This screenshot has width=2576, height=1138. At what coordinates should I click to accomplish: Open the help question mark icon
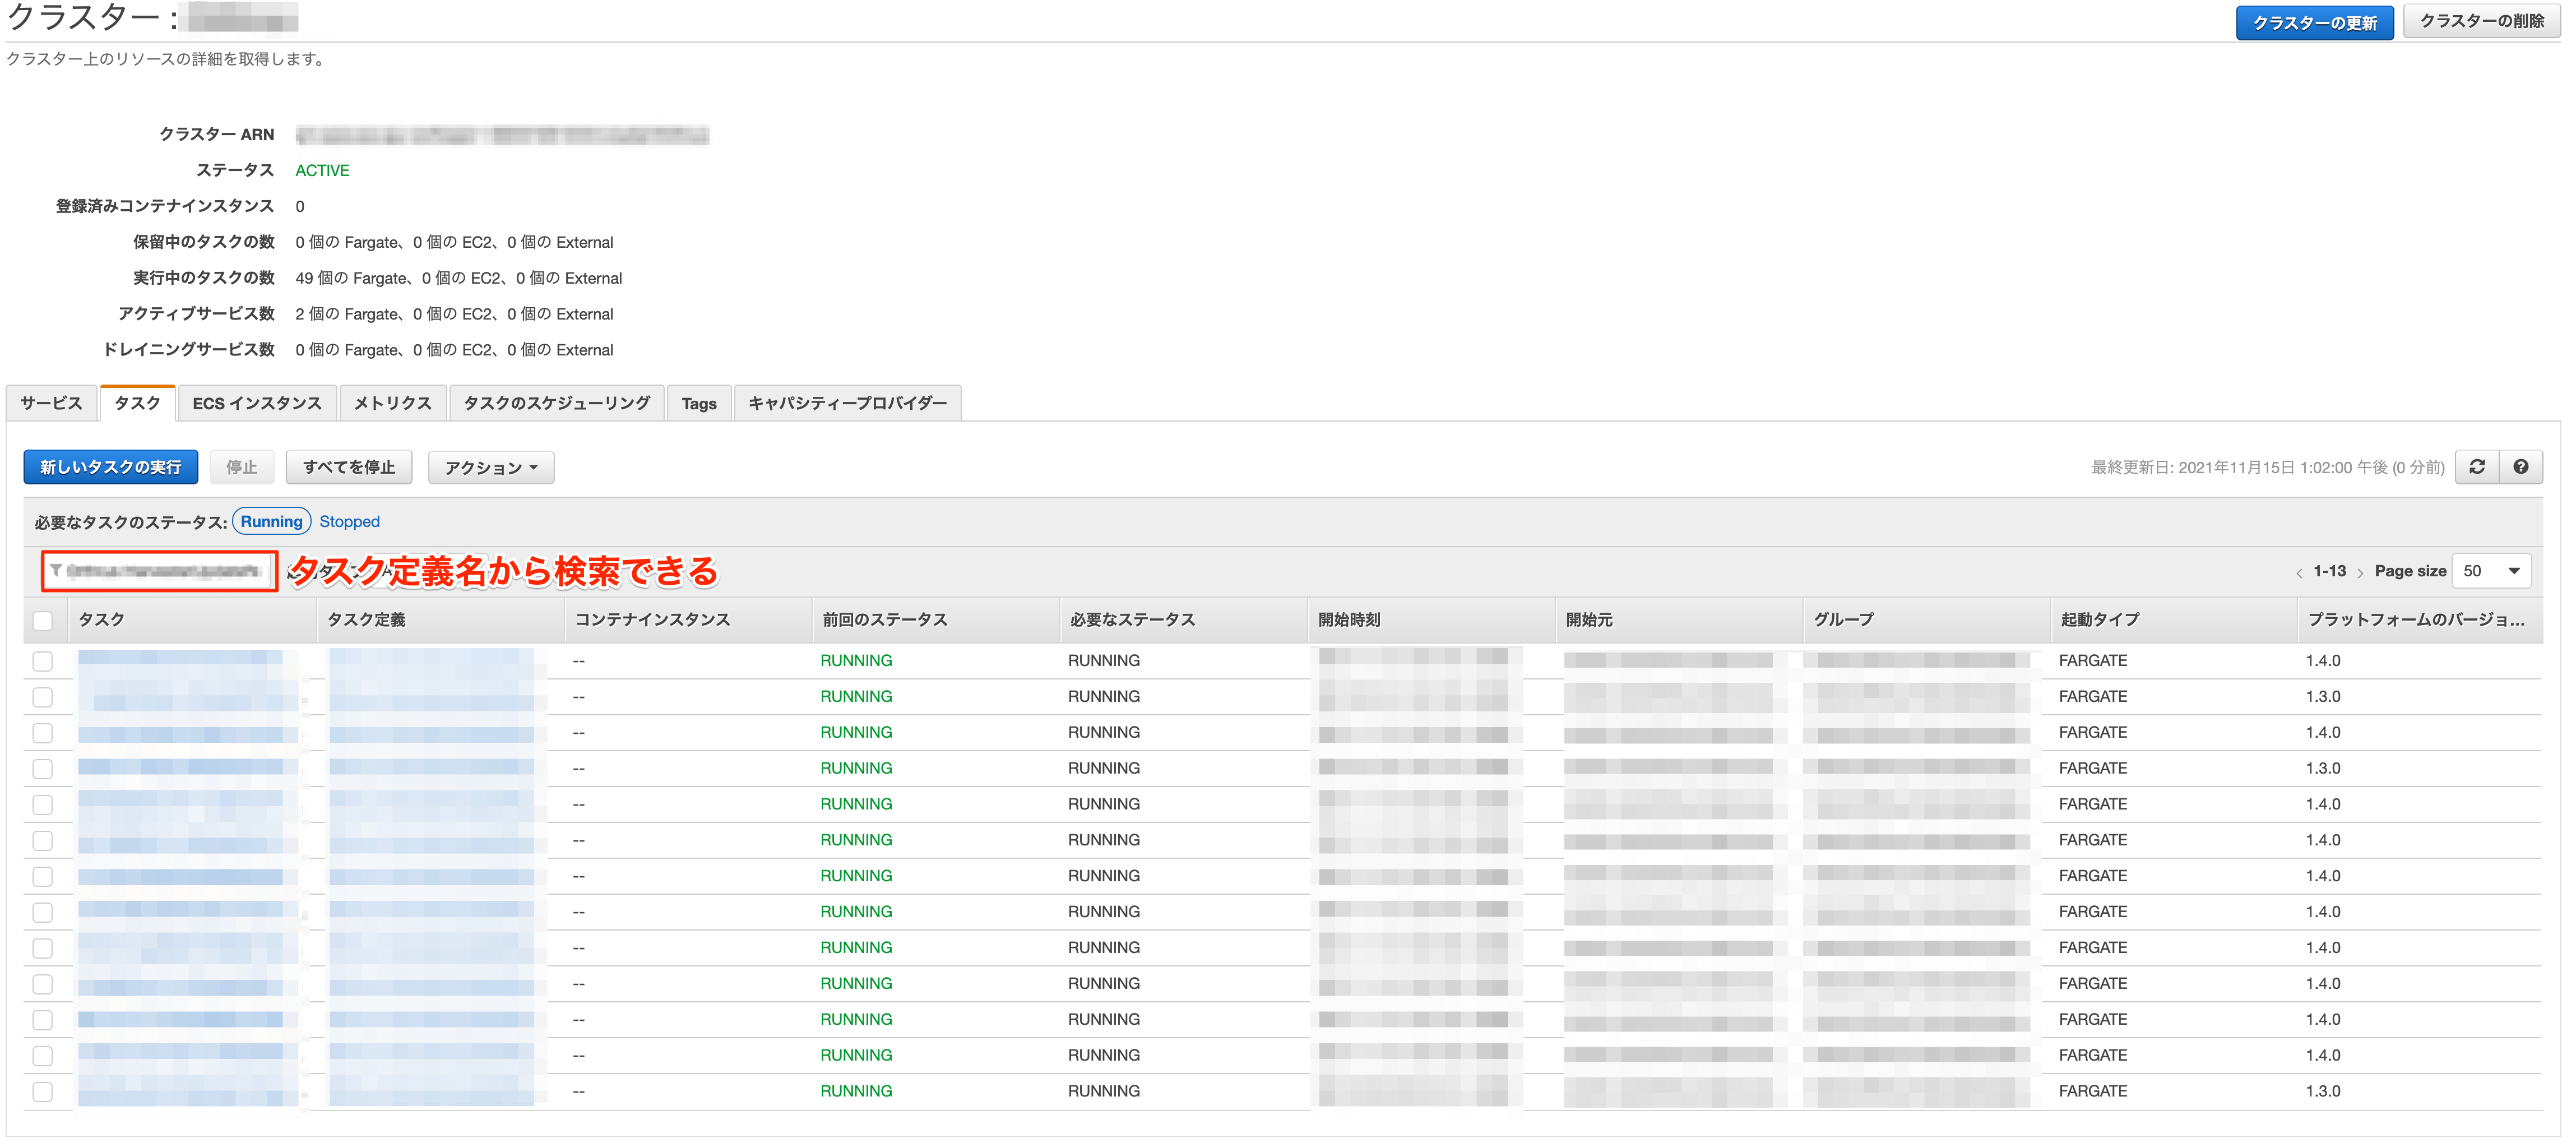tap(2521, 467)
